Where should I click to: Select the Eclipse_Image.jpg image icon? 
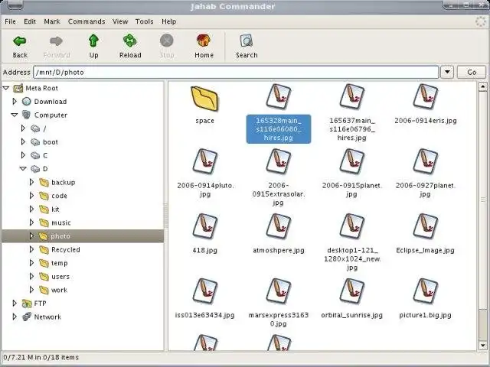coord(426,226)
